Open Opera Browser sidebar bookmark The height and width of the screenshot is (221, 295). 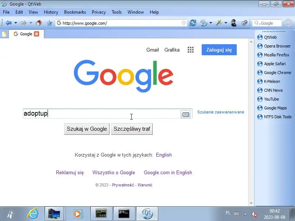pyautogui.click(x=274, y=46)
